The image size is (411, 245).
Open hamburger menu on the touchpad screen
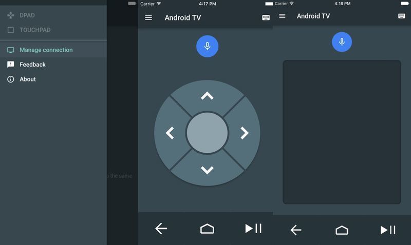click(282, 16)
